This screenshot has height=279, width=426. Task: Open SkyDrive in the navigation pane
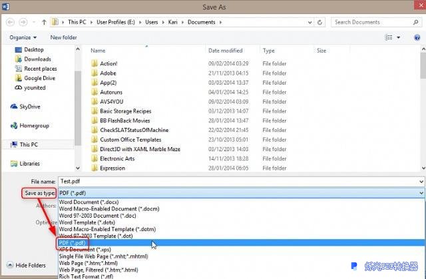(30, 107)
